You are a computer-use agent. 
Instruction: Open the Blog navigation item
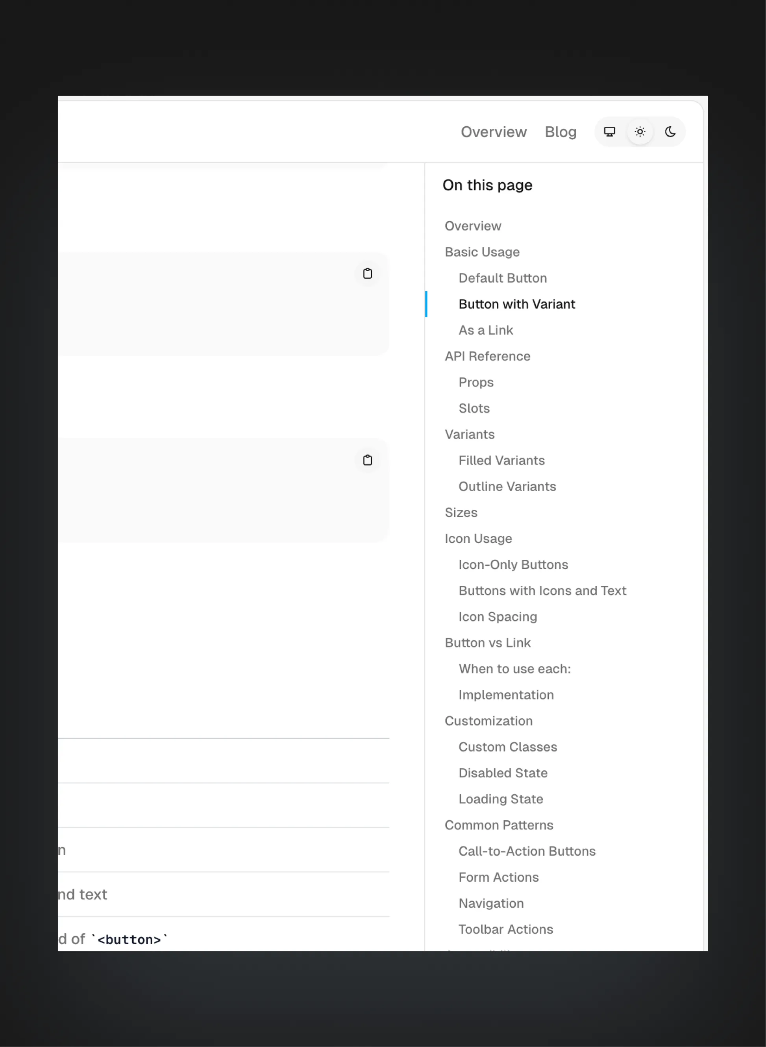pyautogui.click(x=560, y=132)
